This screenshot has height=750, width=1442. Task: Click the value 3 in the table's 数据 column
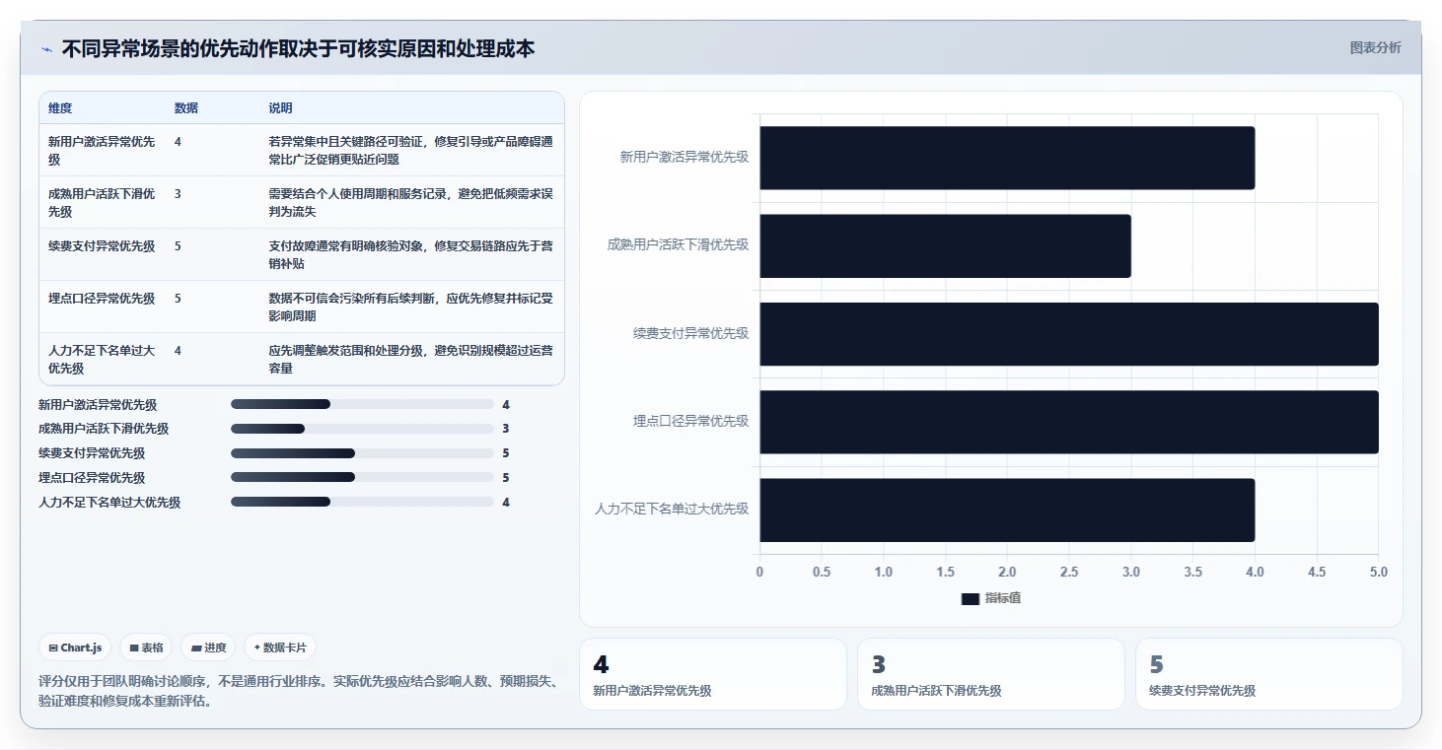(x=178, y=194)
